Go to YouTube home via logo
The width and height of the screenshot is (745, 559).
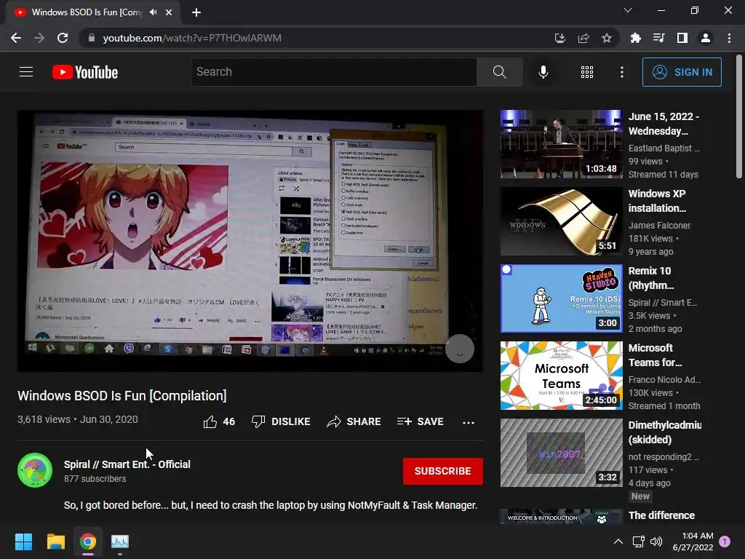coord(85,72)
